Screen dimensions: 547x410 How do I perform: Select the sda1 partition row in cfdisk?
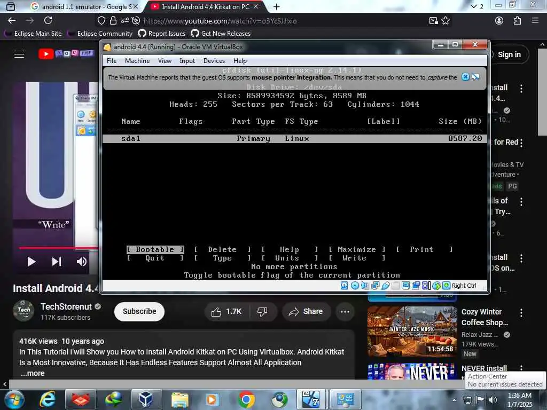(295, 138)
